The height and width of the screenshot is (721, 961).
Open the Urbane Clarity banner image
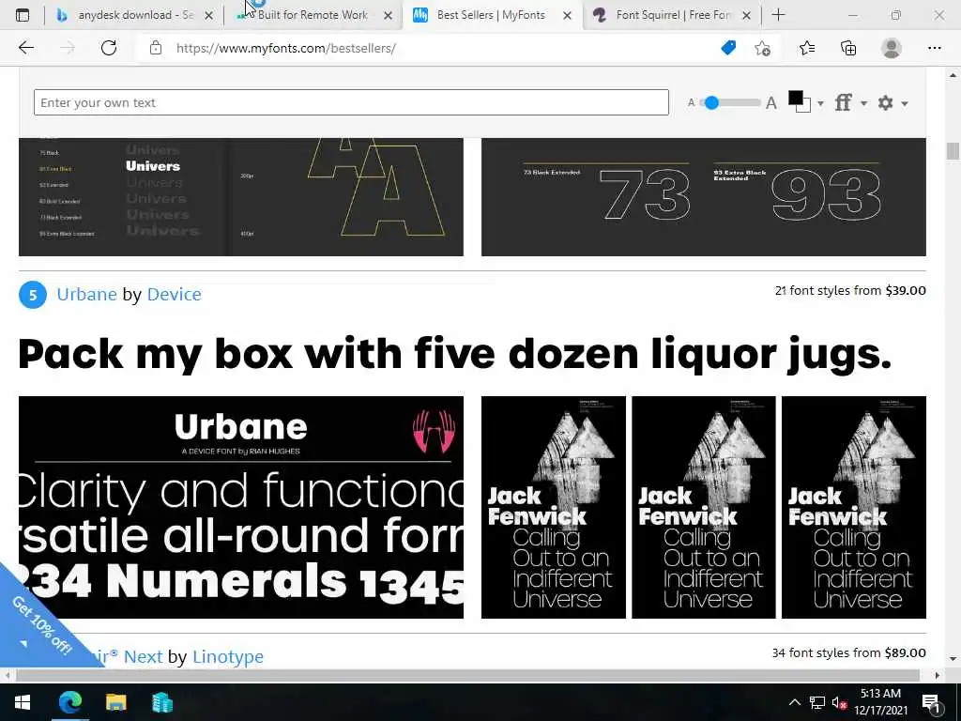click(x=241, y=507)
